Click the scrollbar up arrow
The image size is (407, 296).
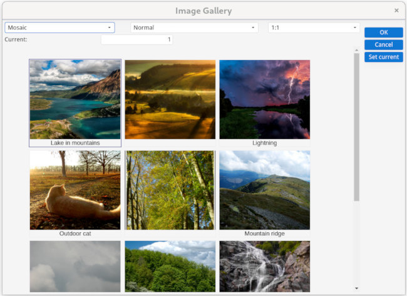(356, 50)
